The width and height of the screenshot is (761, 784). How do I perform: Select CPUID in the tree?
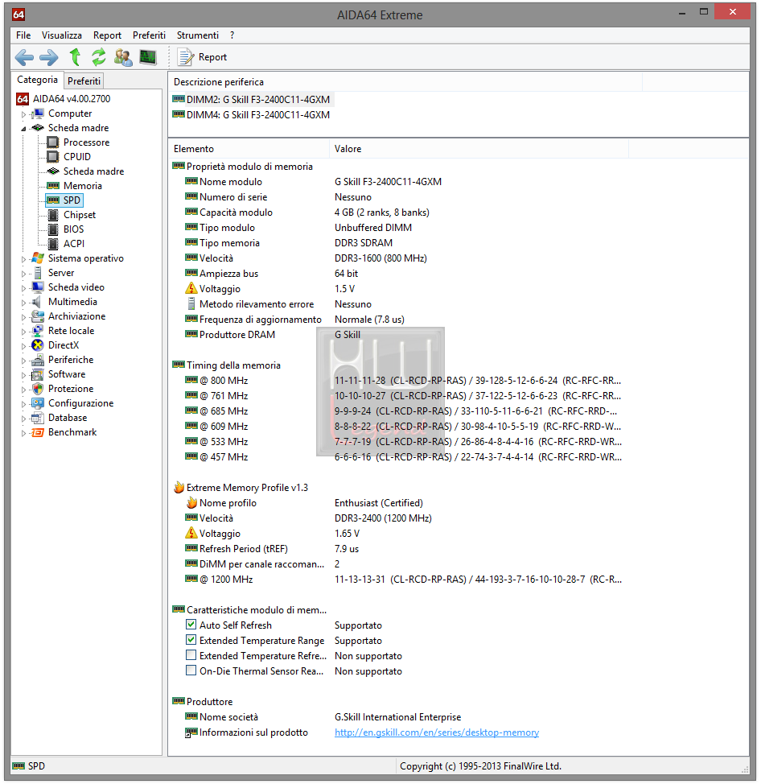click(77, 157)
